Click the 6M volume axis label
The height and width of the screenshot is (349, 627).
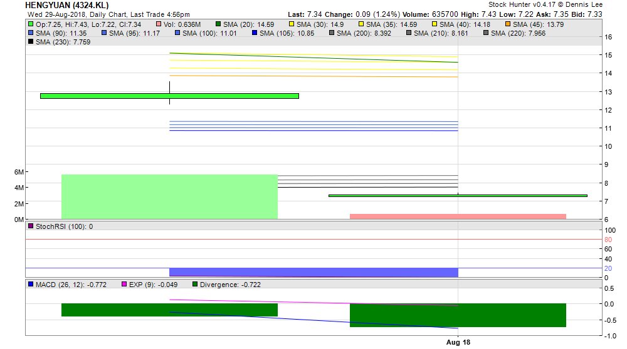coord(19,172)
